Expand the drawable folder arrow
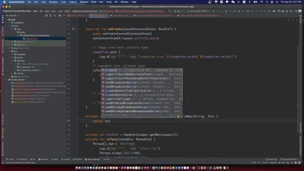The image size is (304, 171). coord(12,55)
